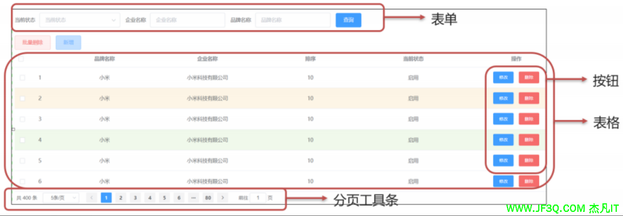Click the next page arrow in pagination
623x216 pixels.
222,198
